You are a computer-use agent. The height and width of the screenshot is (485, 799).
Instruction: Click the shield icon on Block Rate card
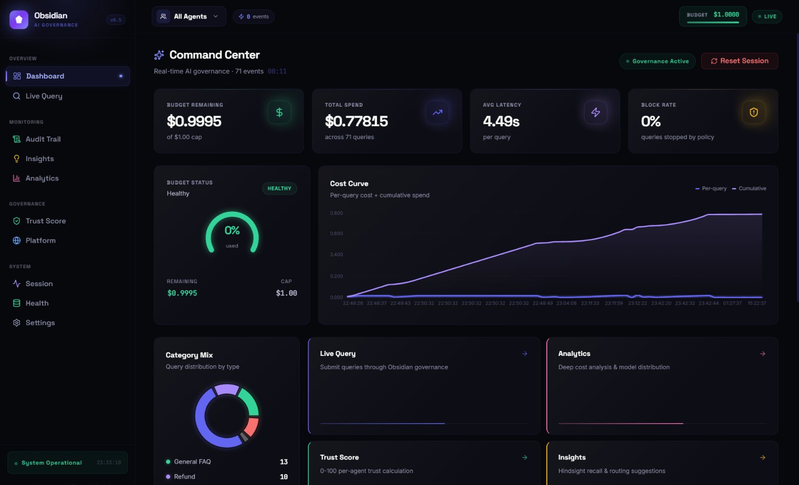(x=754, y=112)
